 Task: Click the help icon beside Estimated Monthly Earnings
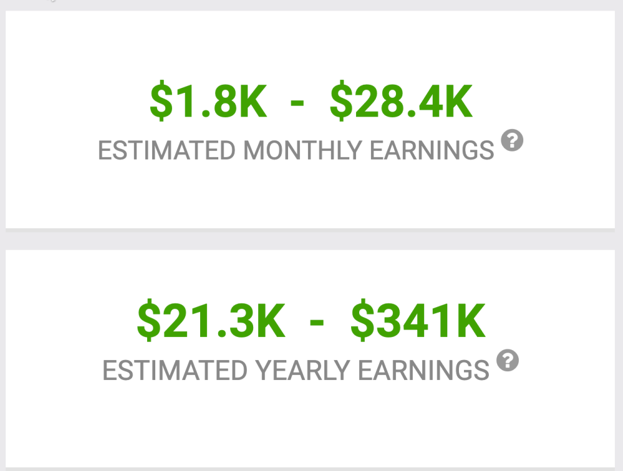click(x=512, y=141)
